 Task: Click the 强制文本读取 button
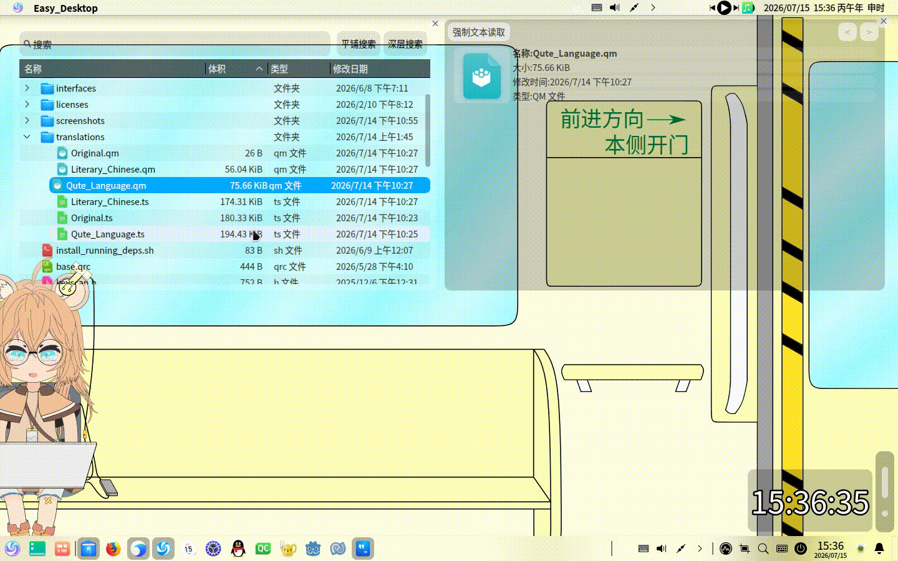click(x=479, y=32)
